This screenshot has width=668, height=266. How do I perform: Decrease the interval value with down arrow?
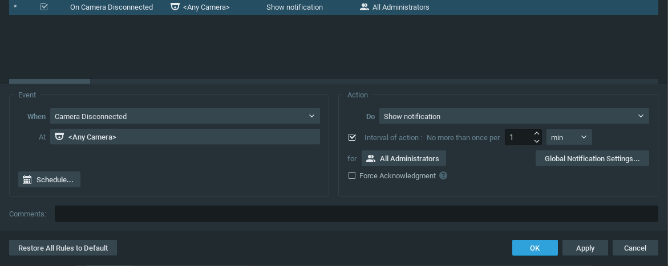(536, 141)
